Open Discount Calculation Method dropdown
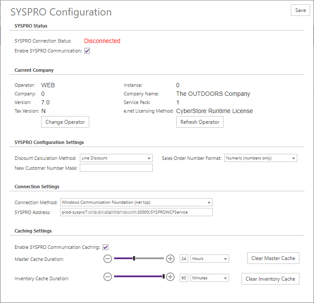314x303 pixels. point(116,158)
